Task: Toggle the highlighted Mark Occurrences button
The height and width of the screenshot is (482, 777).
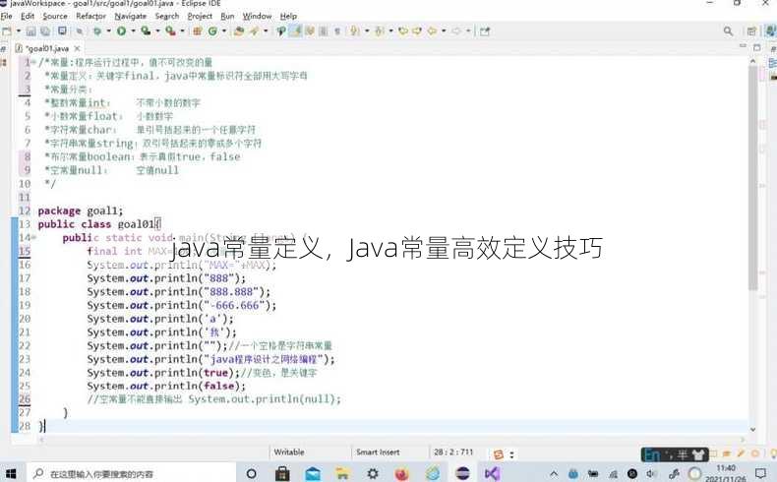Action: (295, 31)
